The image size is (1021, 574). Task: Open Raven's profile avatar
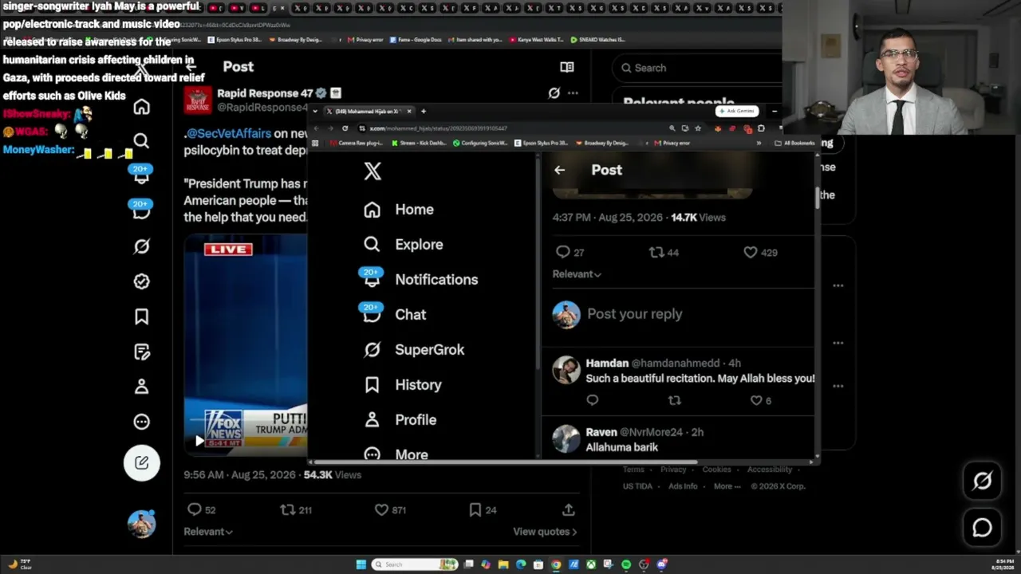pyautogui.click(x=566, y=439)
